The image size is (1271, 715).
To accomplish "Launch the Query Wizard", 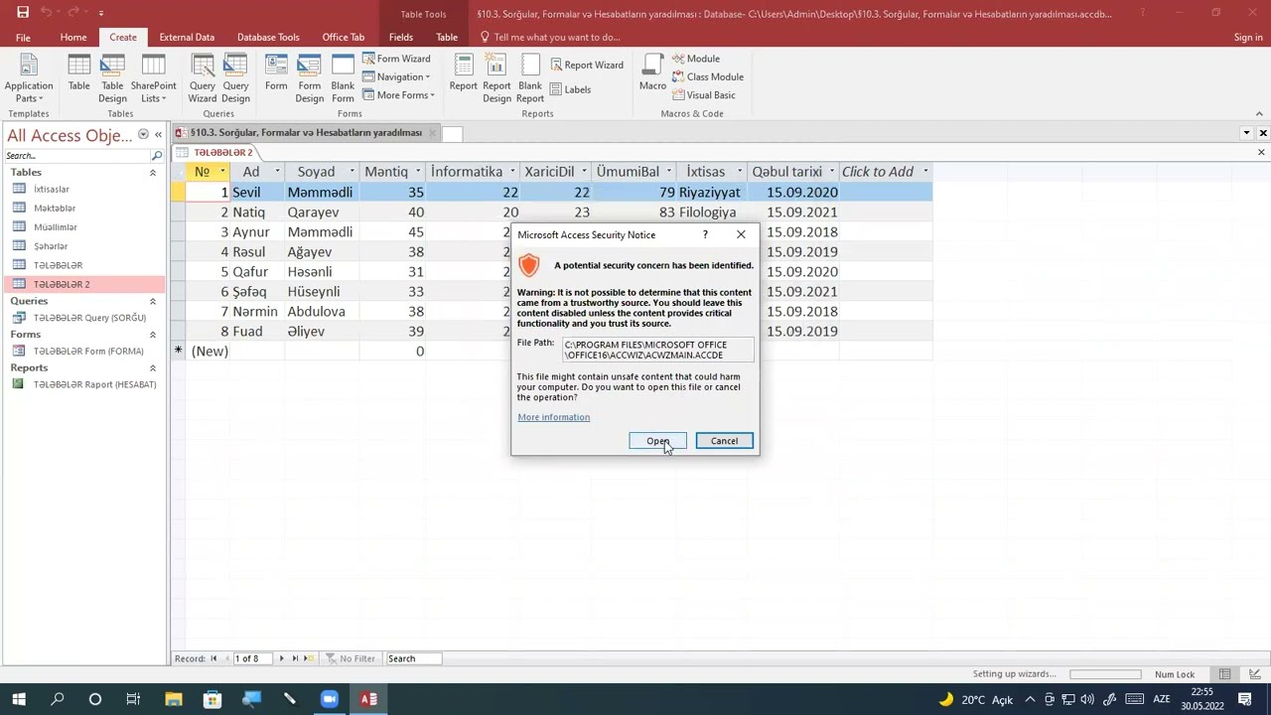I will tap(203, 77).
